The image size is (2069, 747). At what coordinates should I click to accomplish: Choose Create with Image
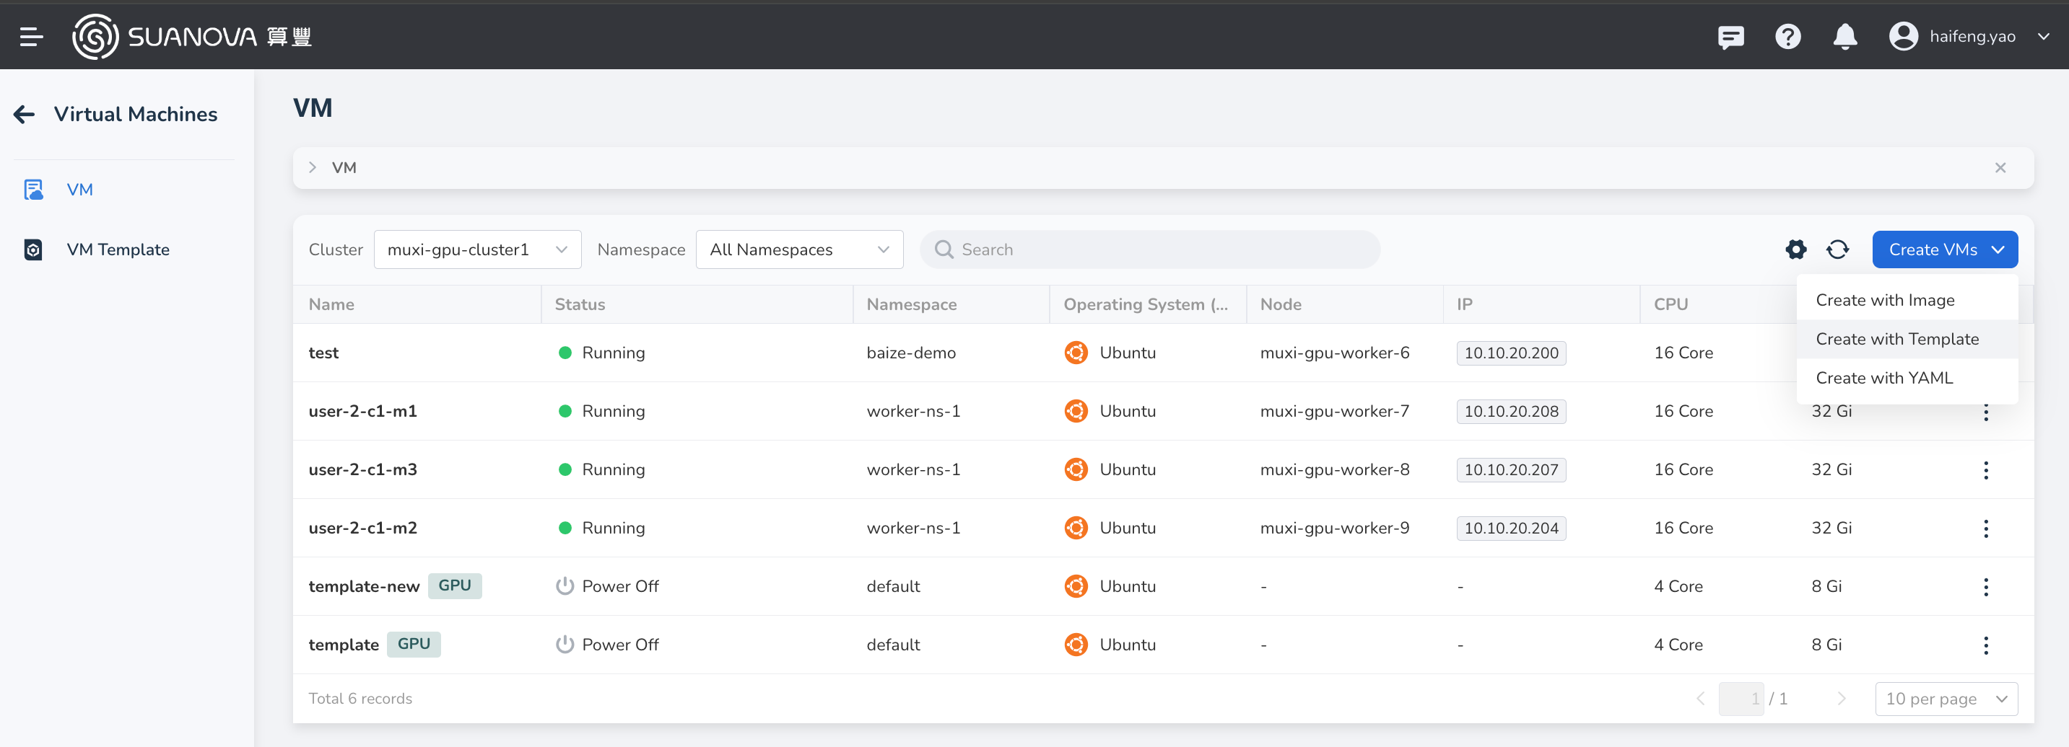click(1907, 300)
